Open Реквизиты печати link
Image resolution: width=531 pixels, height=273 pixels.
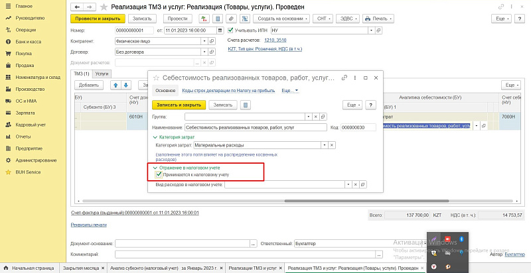click(x=88, y=225)
